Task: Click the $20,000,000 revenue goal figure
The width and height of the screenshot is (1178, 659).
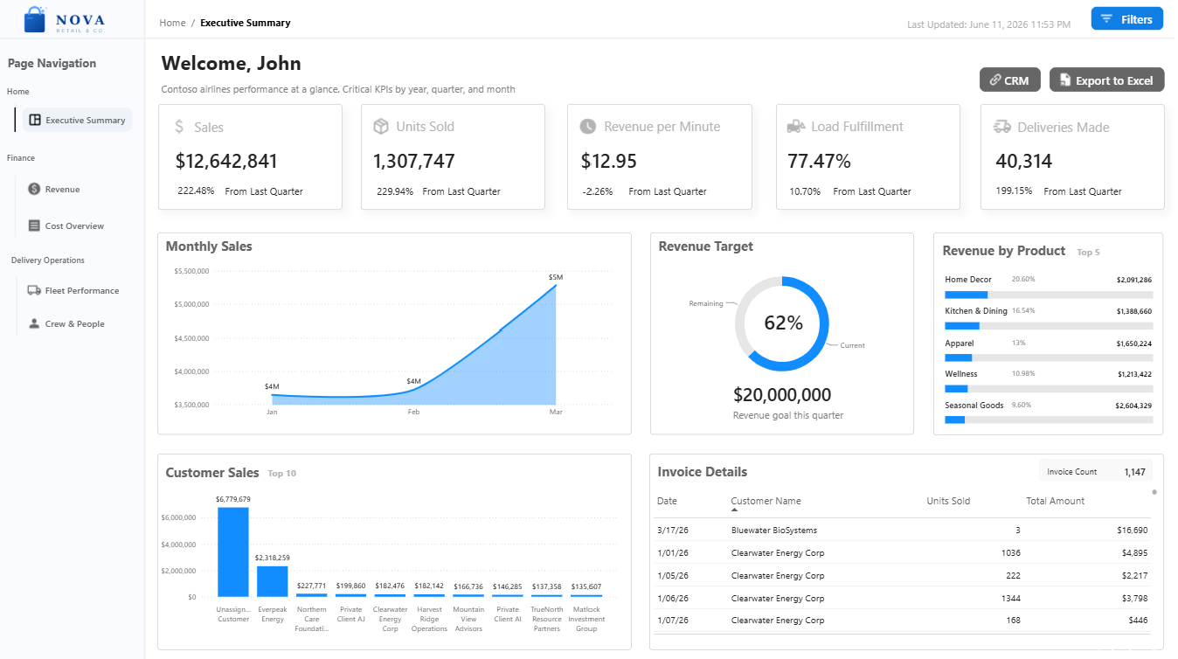Action: point(782,394)
